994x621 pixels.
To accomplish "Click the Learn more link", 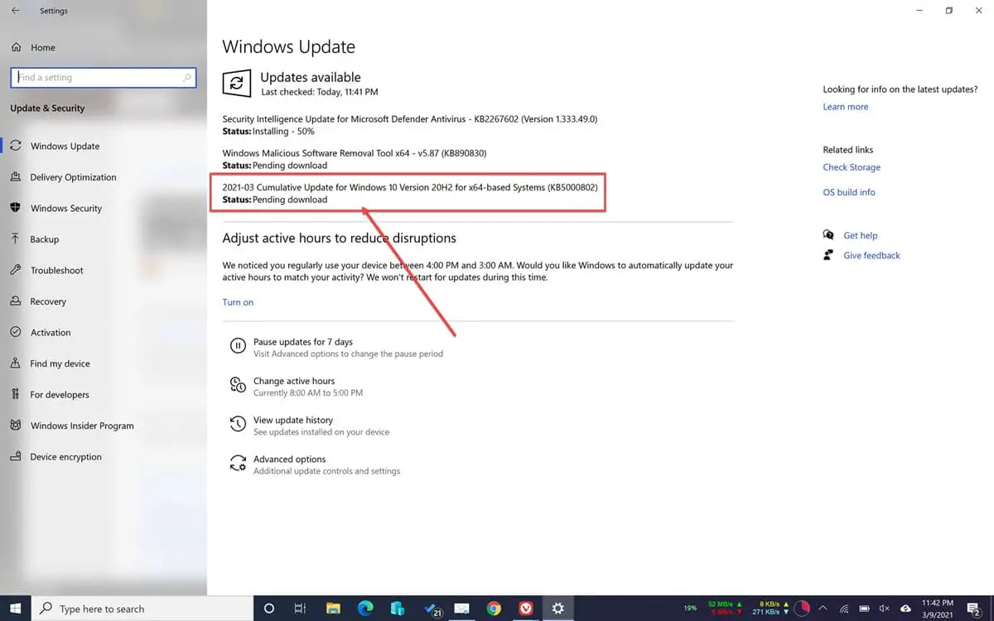I will pos(846,107).
